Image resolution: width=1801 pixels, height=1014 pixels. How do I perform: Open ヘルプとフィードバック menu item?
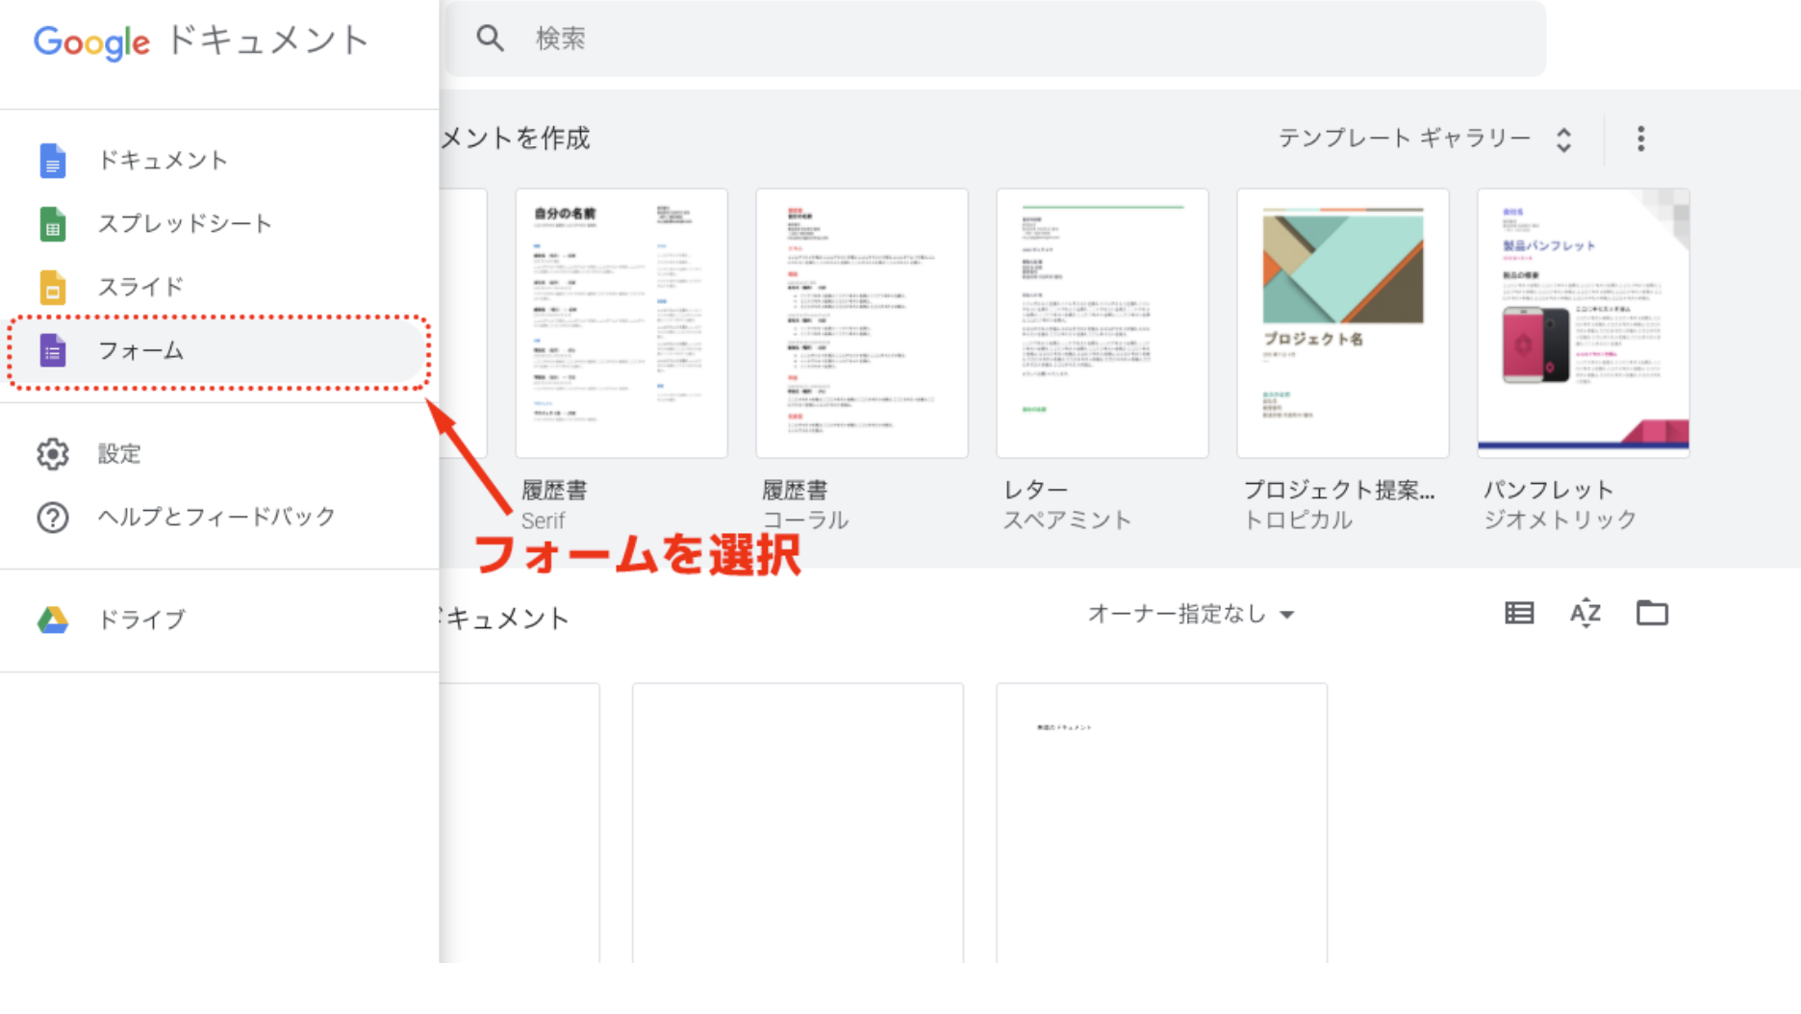click(219, 518)
